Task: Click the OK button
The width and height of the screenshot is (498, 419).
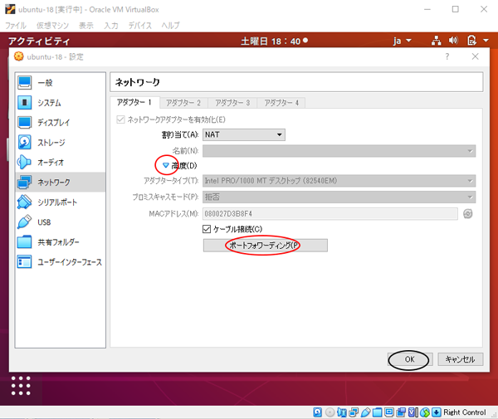Action: (410, 359)
